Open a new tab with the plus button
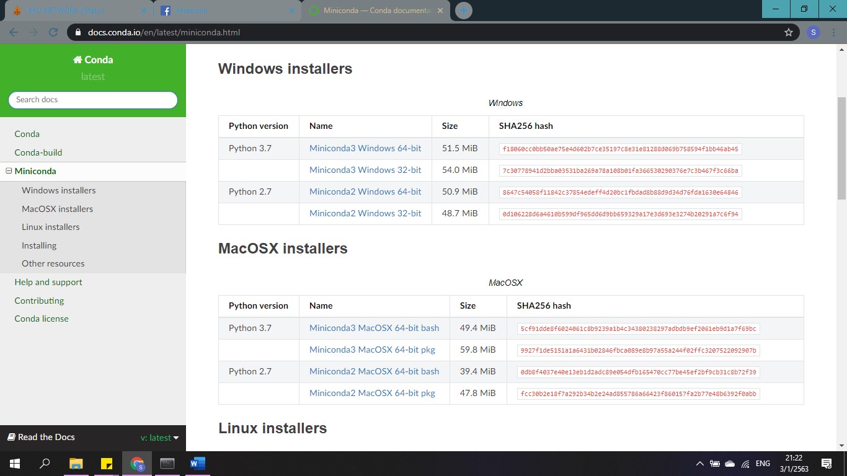847x476 pixels. coord(463,11)
